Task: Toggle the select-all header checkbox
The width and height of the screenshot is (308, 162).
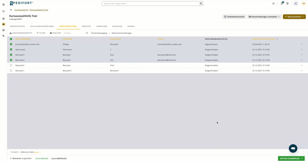Action: click(x=11, y=39)
